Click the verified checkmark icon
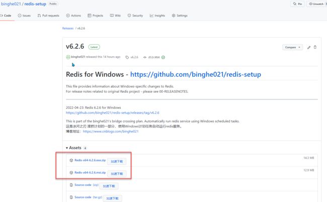Viewport: 327px width, 202px height. coord(163,57)
